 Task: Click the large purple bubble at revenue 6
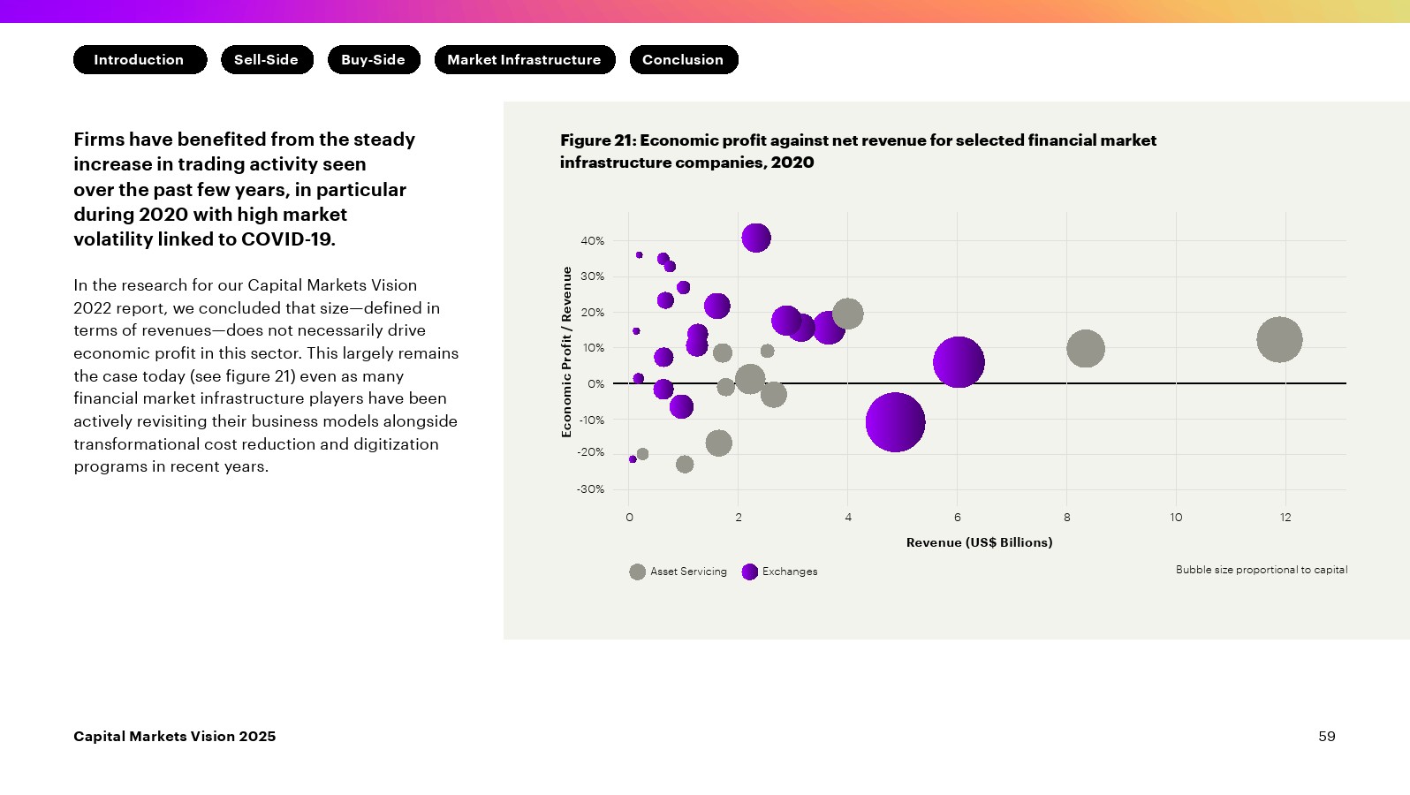coord(959,362)
